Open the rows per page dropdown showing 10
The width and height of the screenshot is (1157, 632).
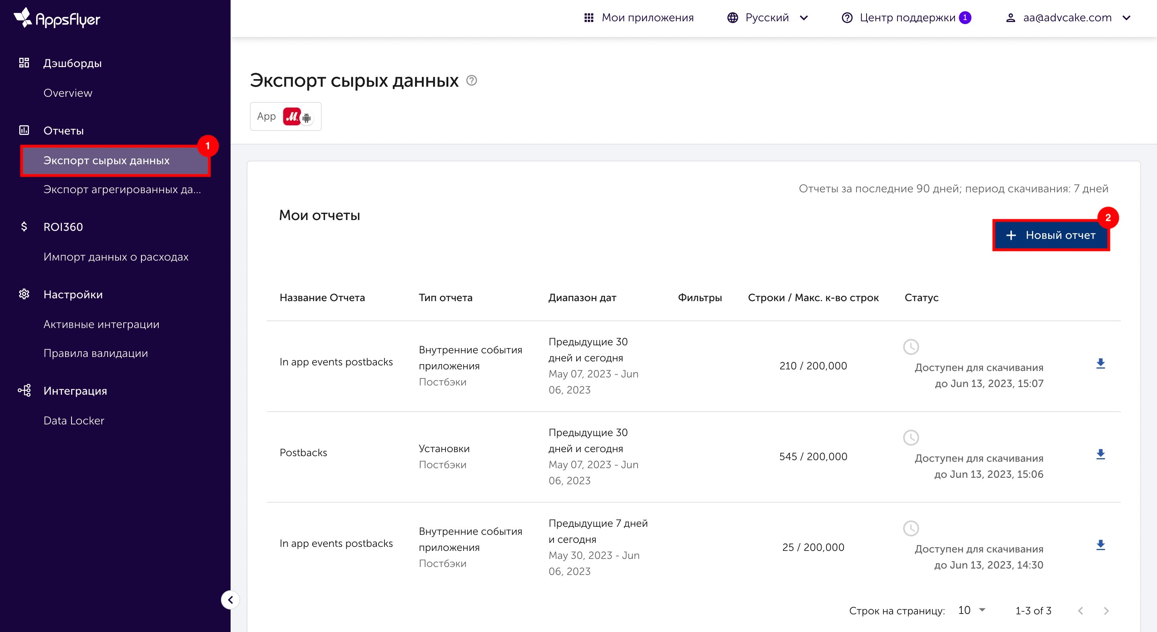click(971, 610)
